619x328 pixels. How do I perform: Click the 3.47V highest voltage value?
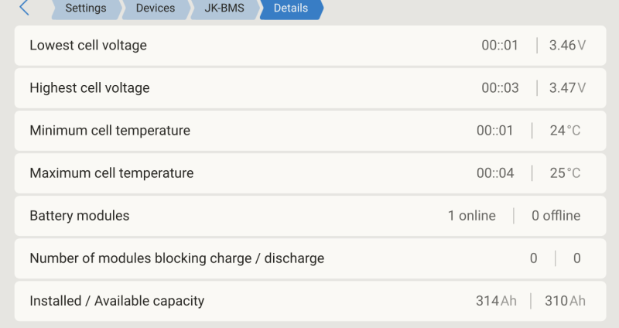[x=567, y=88]
